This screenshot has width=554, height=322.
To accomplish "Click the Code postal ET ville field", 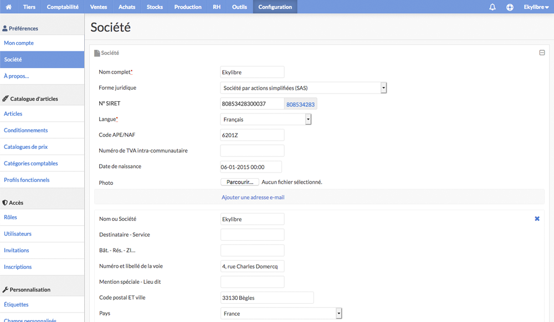I will click(267, 298).
